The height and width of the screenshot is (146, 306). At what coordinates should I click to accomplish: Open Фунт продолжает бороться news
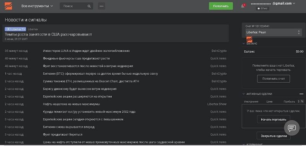click(63, 135)
